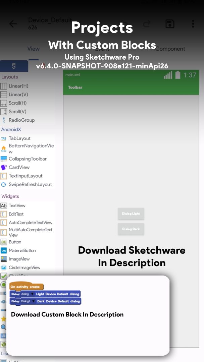The width and height of the screenshot is (204, 362).
Task: Select the Toolbar in the preview
Action: click(x=131, y=87)
